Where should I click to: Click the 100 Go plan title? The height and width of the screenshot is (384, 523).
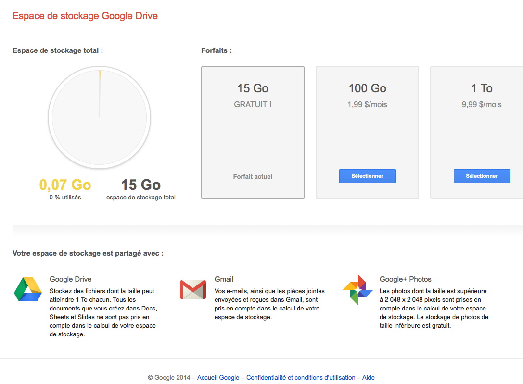pyautogui.click(x=367, y=88)
